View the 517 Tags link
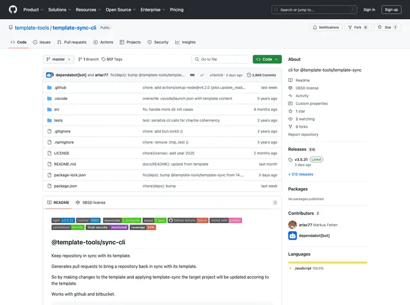 coord(112,60)
